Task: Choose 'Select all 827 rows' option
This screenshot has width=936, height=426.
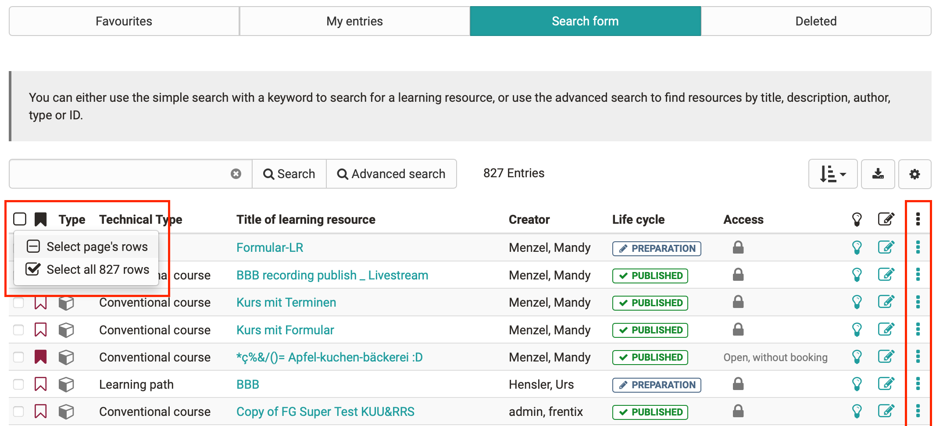Action: point(97,269)
